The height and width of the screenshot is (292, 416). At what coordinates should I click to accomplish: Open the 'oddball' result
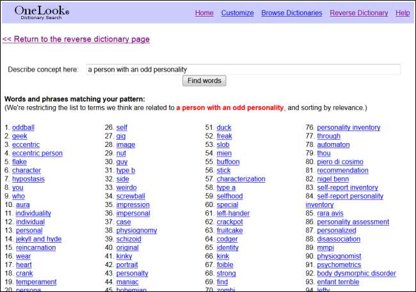click(23, 128)
